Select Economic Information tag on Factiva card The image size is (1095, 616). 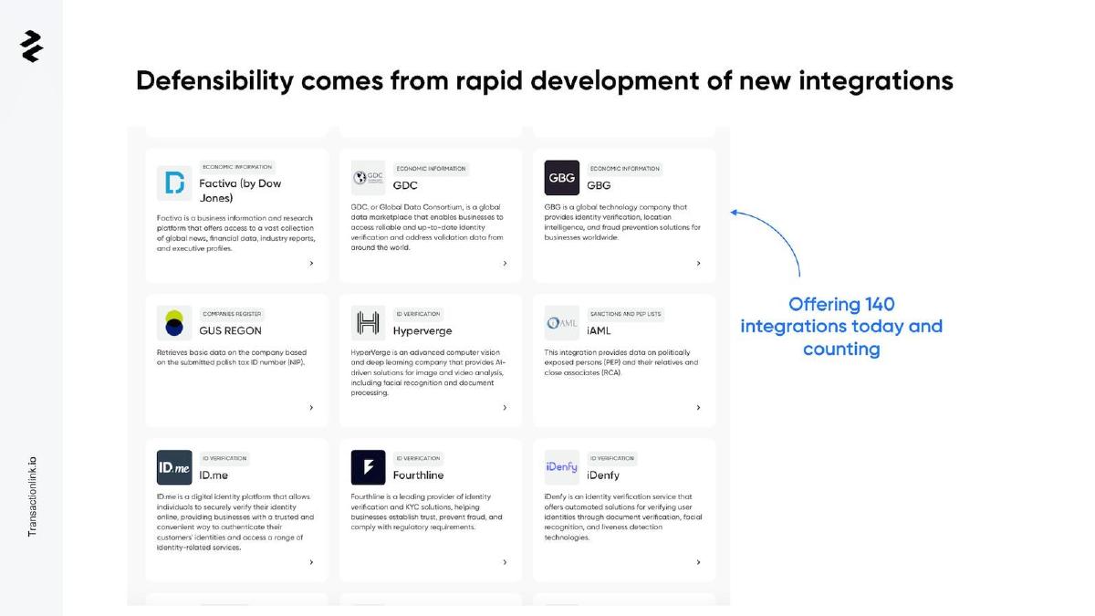[x=237, y=167]
